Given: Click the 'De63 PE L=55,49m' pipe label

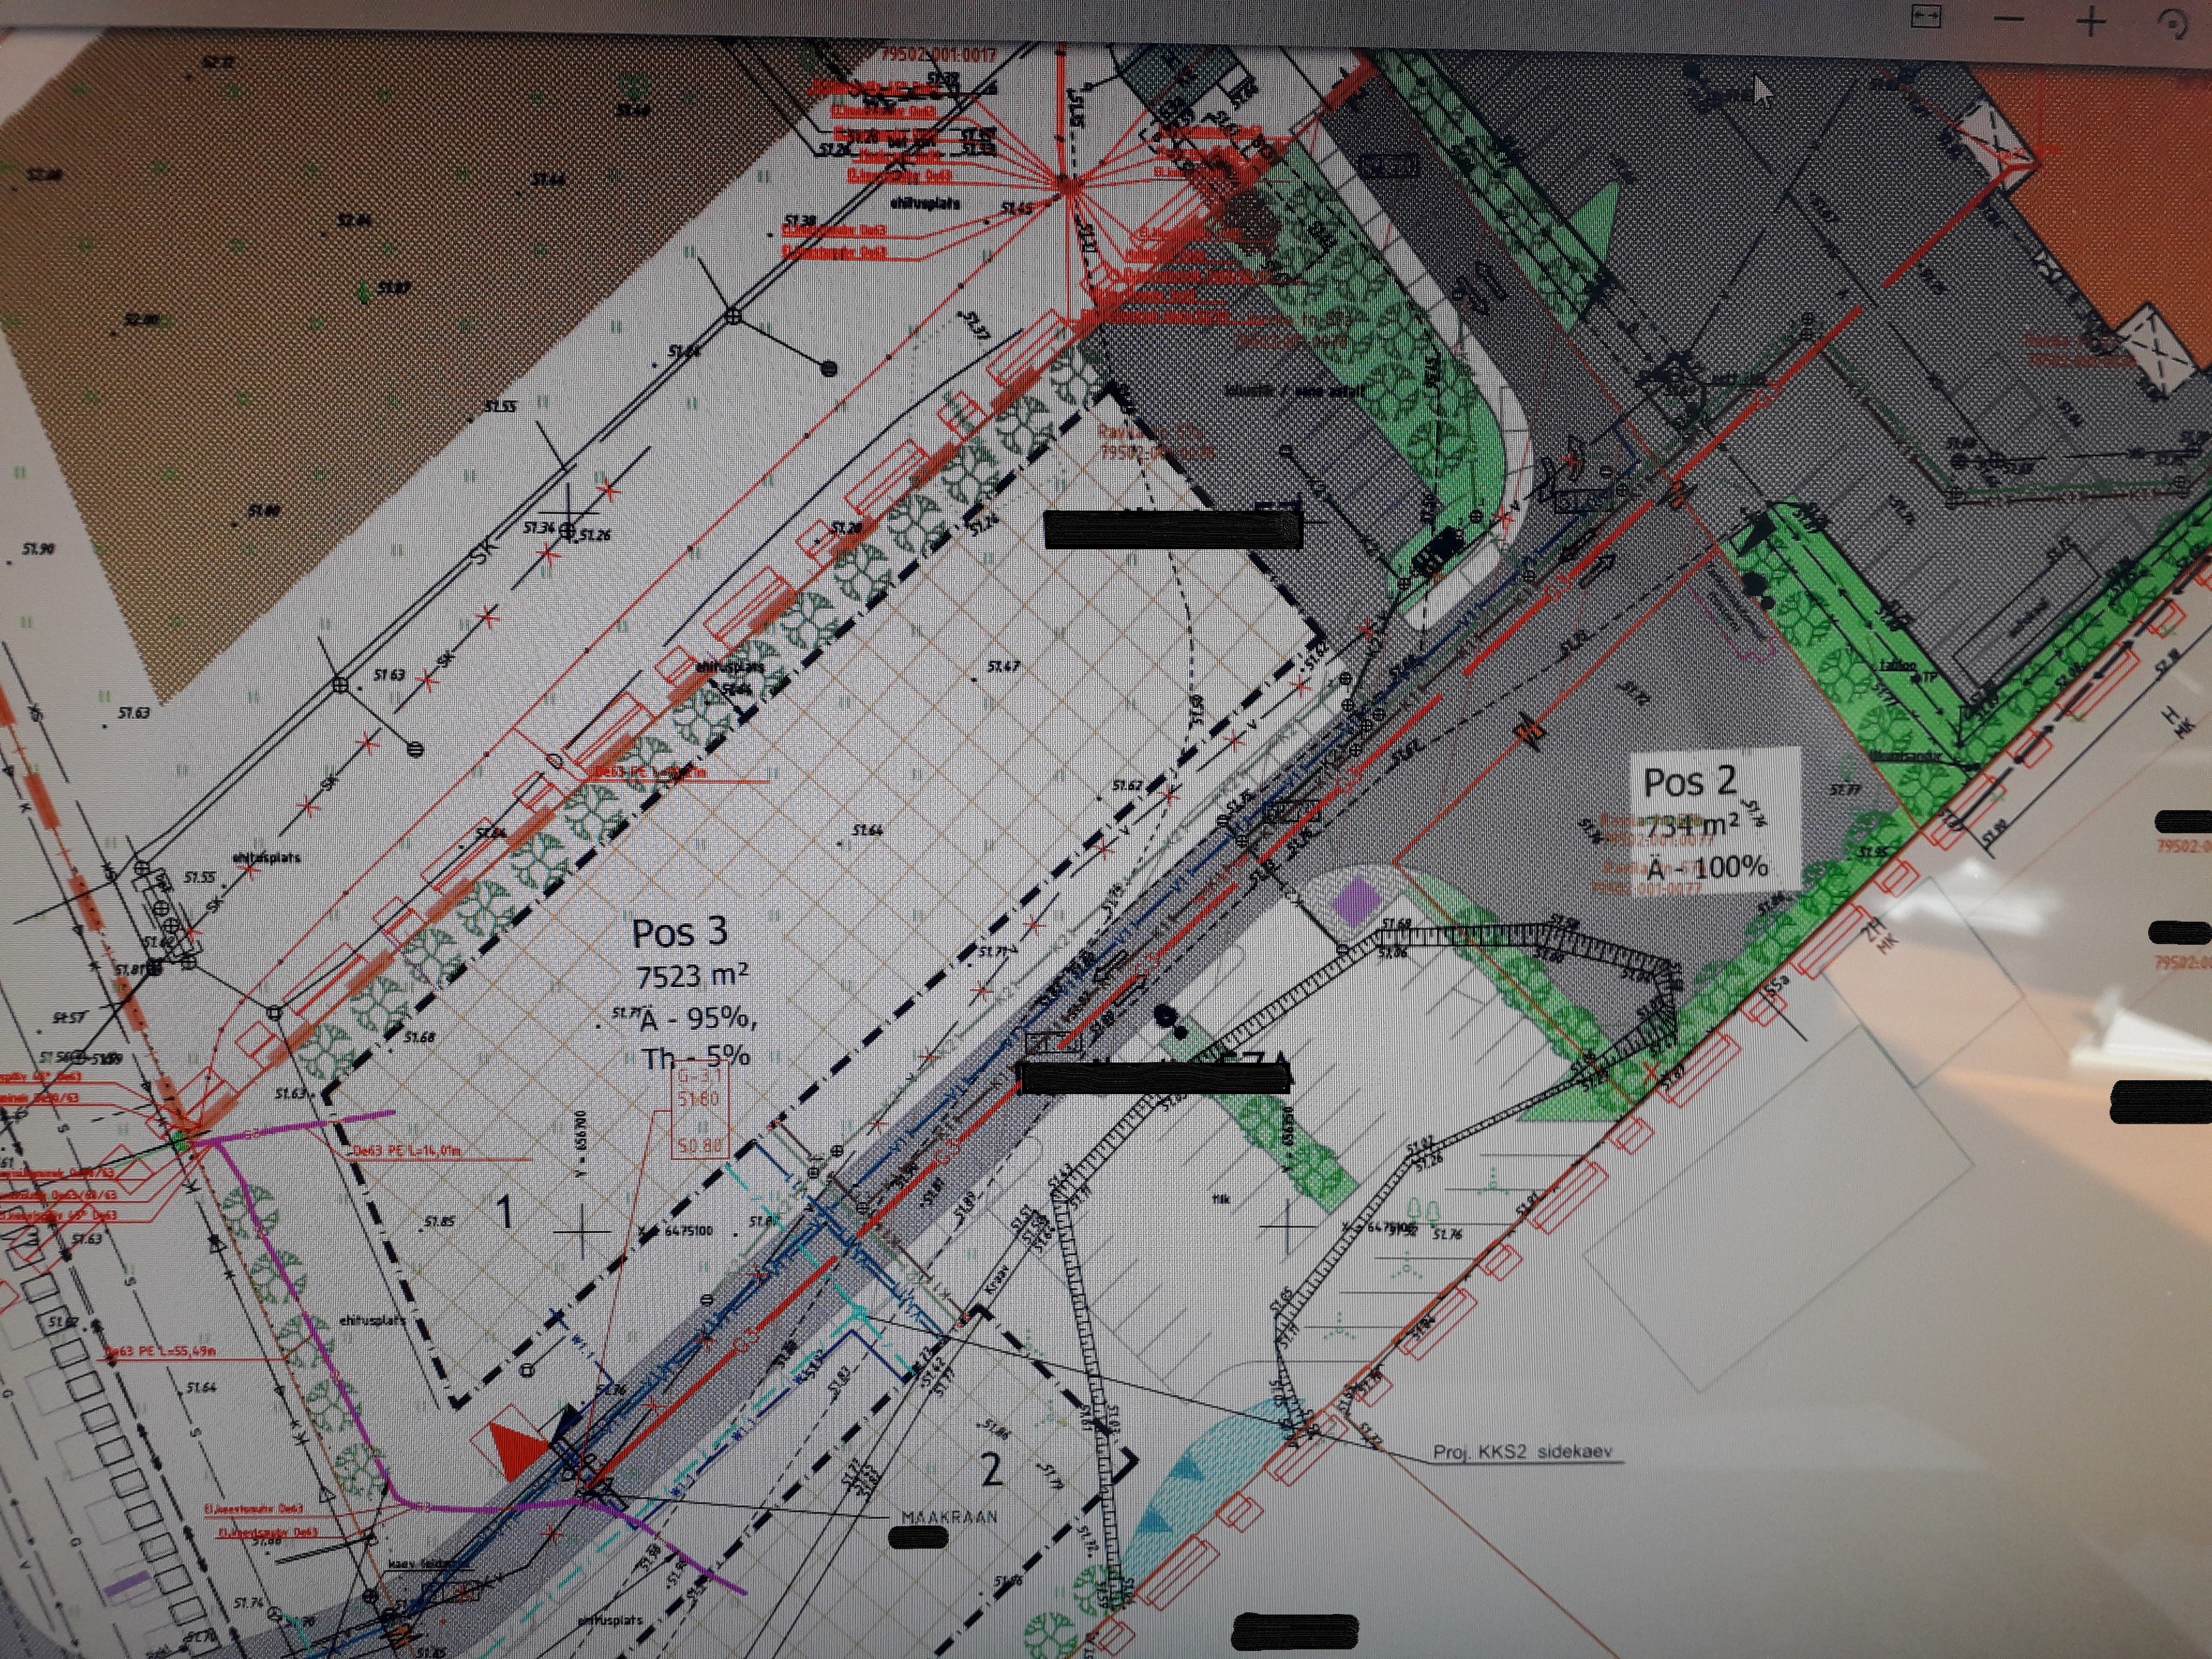Looking at the screenshot, I should 160,1352.
